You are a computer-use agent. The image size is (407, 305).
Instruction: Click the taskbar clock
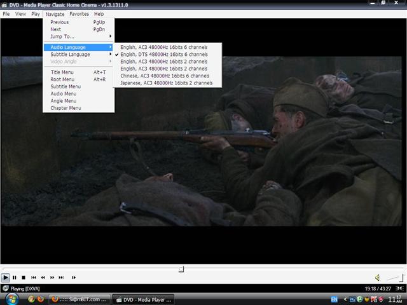coord(395,299)
